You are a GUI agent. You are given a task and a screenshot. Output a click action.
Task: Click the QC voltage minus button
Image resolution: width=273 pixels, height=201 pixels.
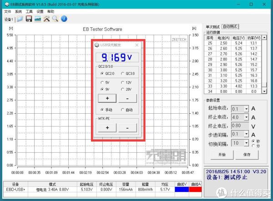[x=127, y=98]
